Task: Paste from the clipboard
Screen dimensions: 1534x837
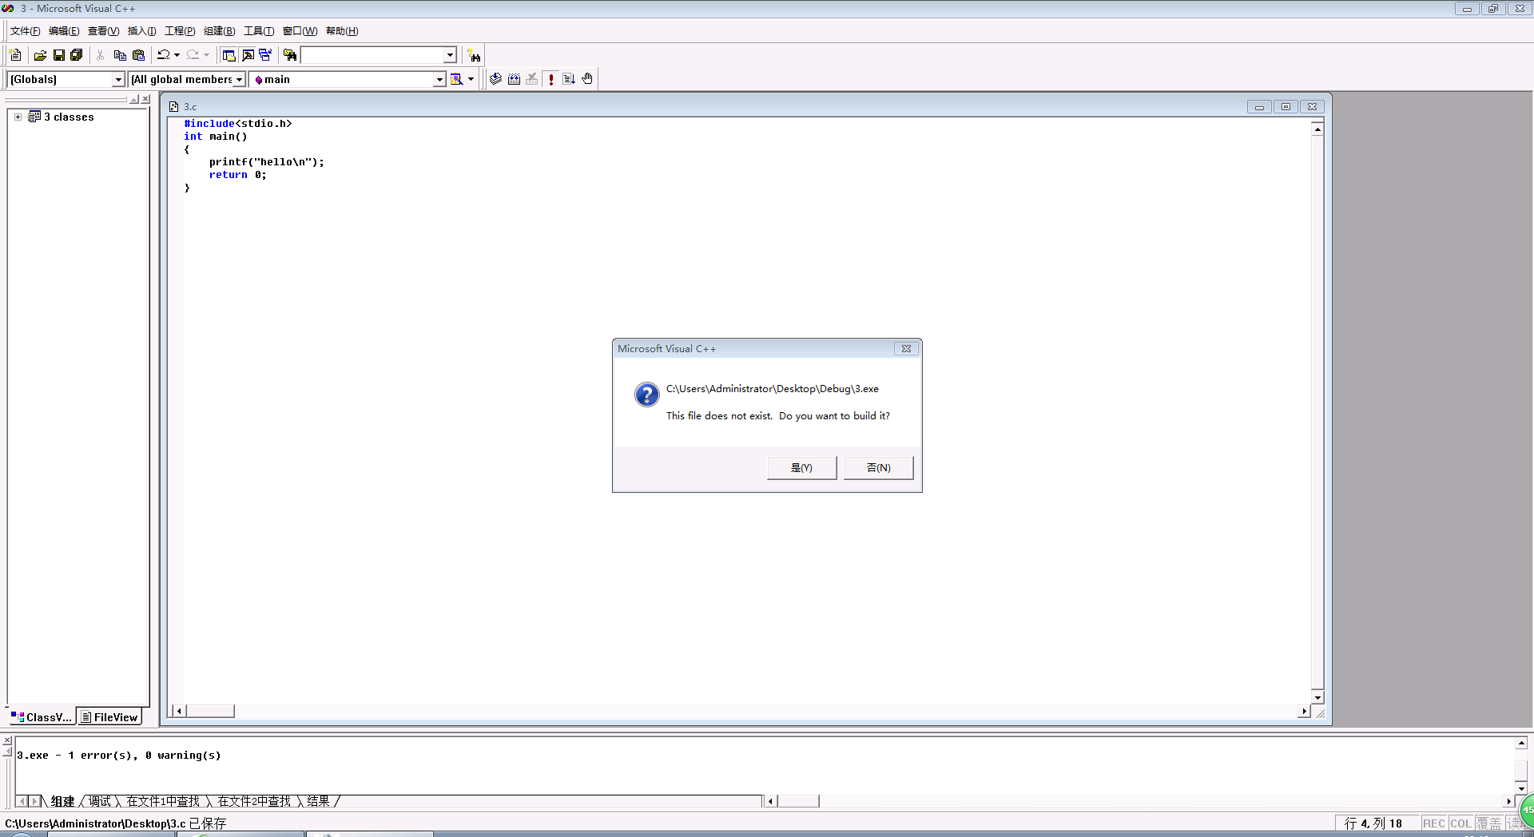Action: [x=138, y=55]
